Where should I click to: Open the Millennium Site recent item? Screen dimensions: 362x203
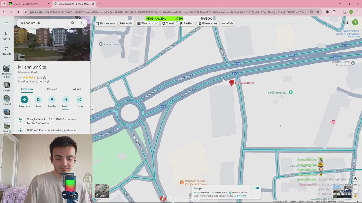7,72
